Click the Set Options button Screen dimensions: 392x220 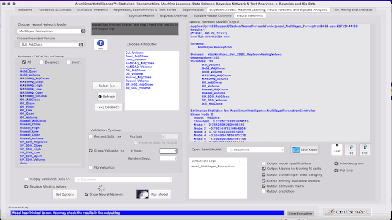point(65,194)
